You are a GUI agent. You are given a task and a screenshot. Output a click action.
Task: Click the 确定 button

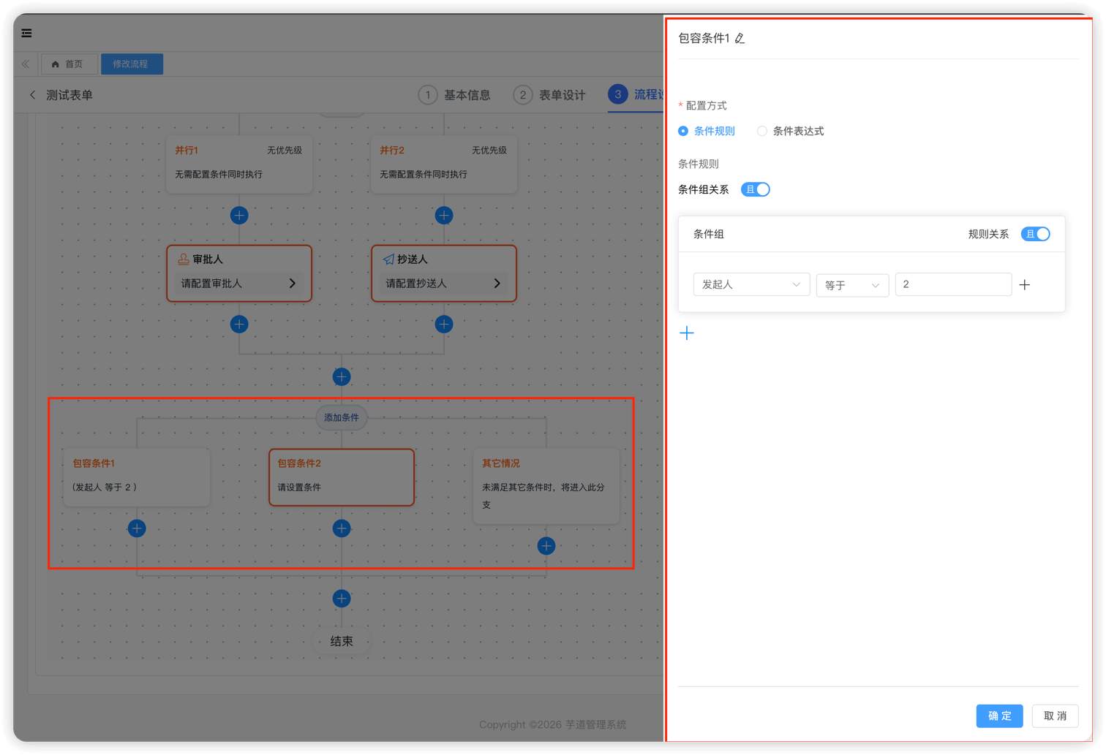point(999,716)
